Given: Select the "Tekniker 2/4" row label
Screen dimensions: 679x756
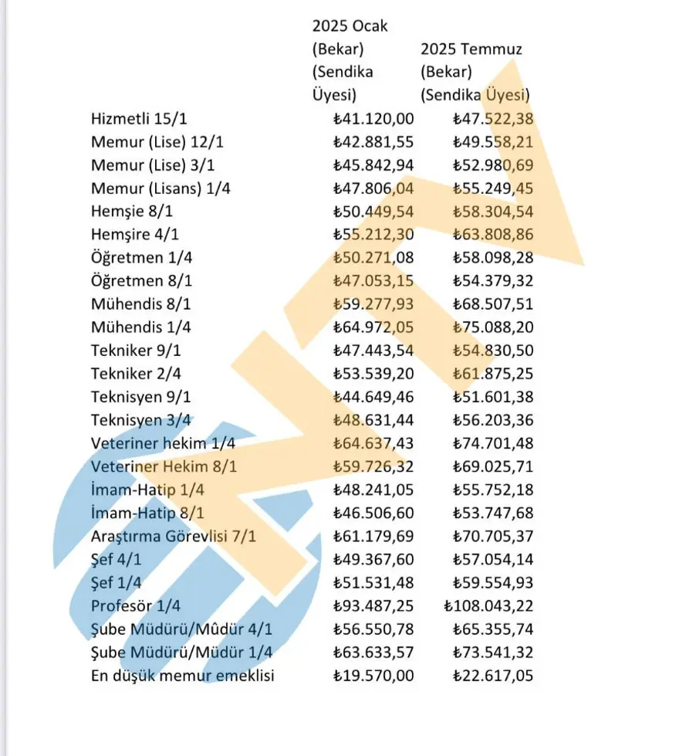Looking at the screenshot, I should point(139,374).
